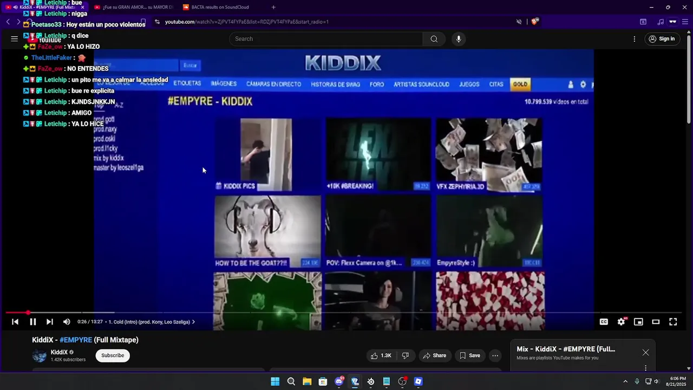Open the browser extension icon after the URL

click(535, 22)
